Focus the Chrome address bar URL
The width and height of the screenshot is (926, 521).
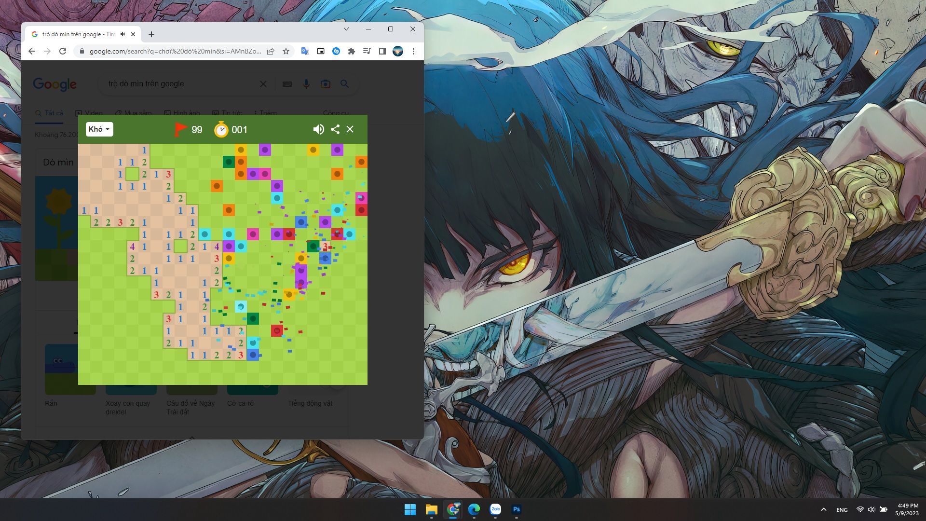(175, 51)
